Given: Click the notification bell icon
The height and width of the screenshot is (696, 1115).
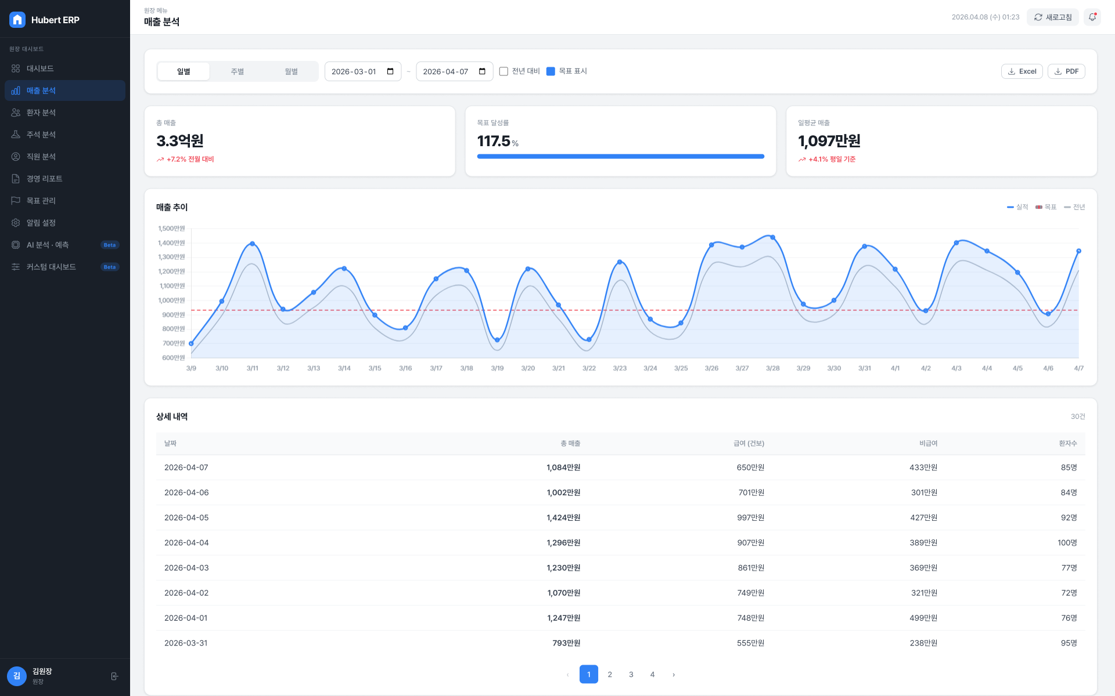Looking at the screenshot, I should [1092, 17].
